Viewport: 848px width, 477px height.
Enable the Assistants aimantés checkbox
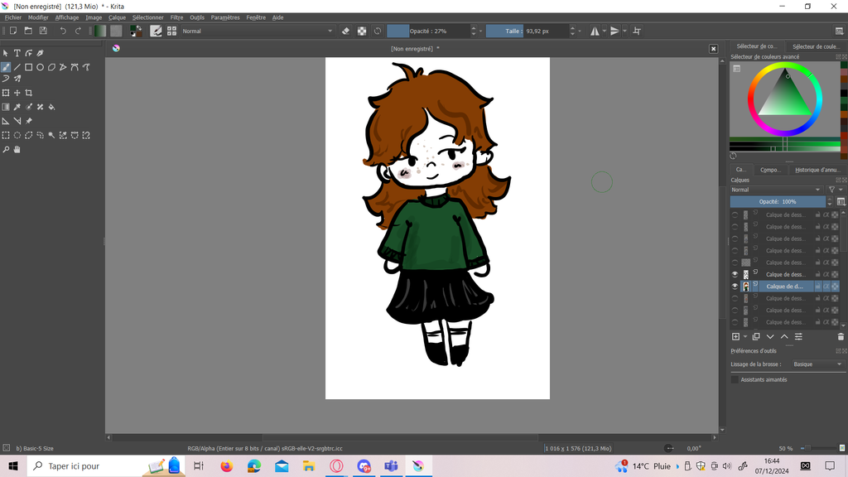[735, 379]
